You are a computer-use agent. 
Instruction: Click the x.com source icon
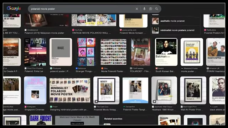211,107
